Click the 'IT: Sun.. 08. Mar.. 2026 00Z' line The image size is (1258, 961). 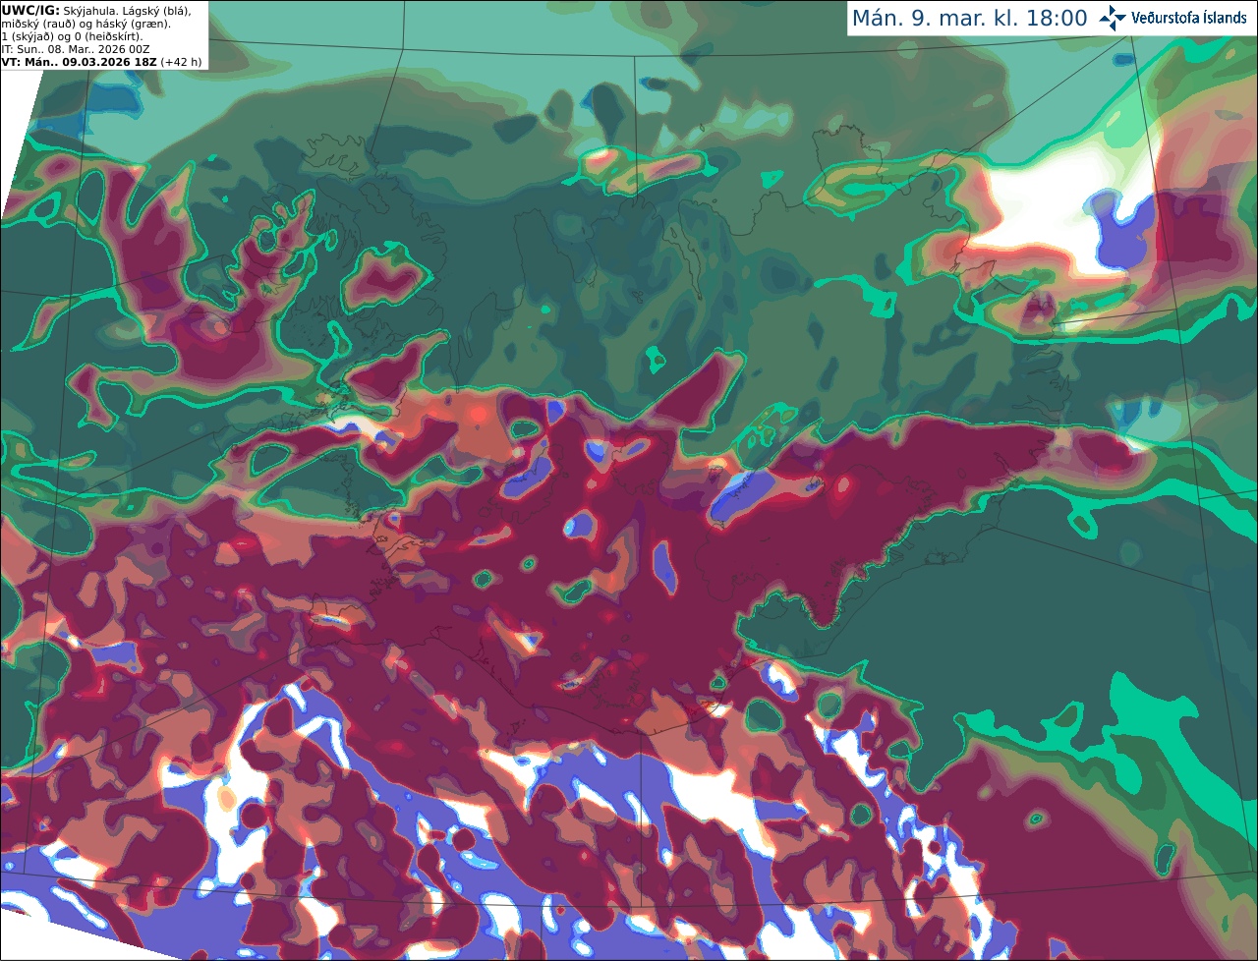[76, 49]
